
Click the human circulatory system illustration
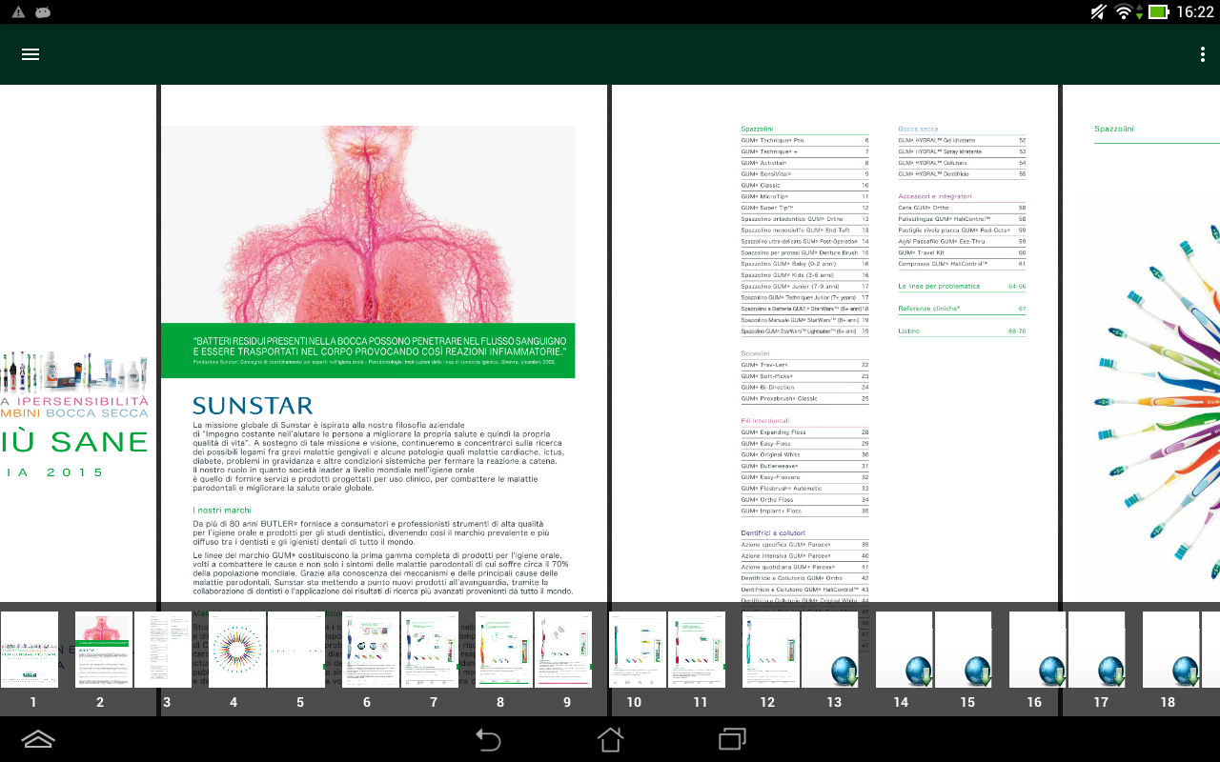pyautogui.click(x=368, y=224)
